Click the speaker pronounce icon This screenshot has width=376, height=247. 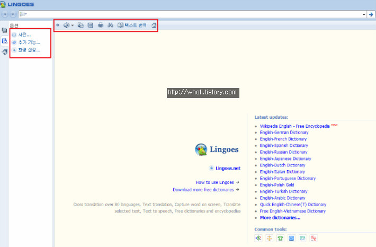pos(66,25)
